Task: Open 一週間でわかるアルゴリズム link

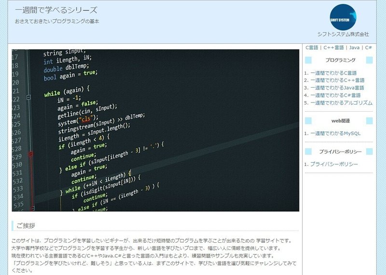Action: (341, 103)
